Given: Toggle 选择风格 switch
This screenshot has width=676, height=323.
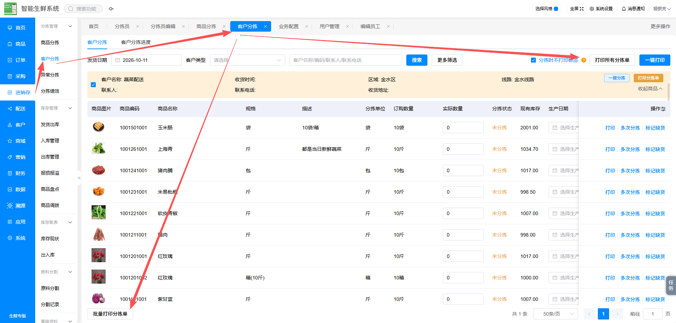Looking at the screenshot, I should pyautogui.click(x=556, y=9).
